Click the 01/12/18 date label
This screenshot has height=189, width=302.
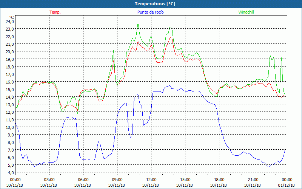(287, 185)
